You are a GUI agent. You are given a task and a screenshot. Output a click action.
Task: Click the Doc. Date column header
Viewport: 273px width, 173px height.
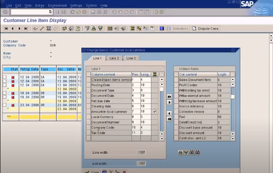(x=67, y=69)
